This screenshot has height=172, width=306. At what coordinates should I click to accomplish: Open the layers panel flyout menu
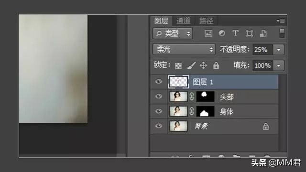coord(281,21)
